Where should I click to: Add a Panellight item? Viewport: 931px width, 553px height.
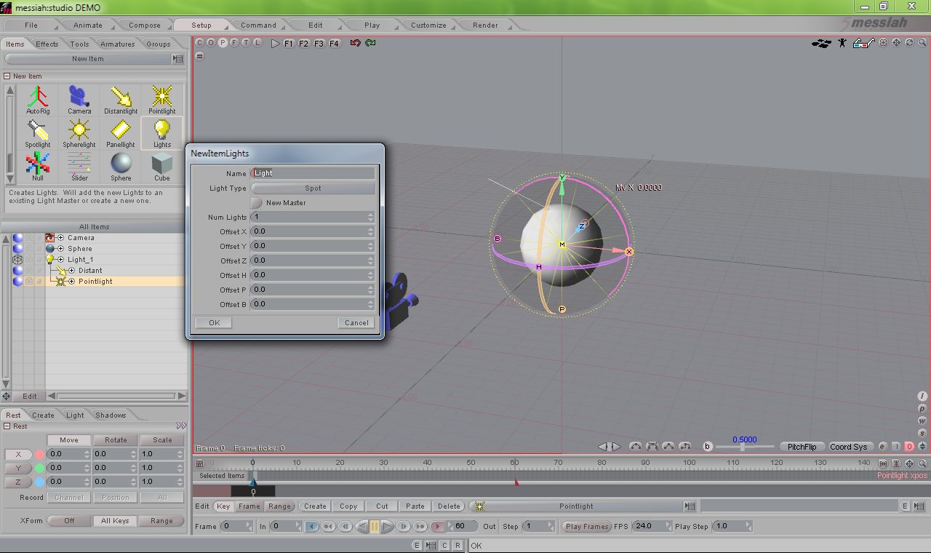click(x=121, y=133)
